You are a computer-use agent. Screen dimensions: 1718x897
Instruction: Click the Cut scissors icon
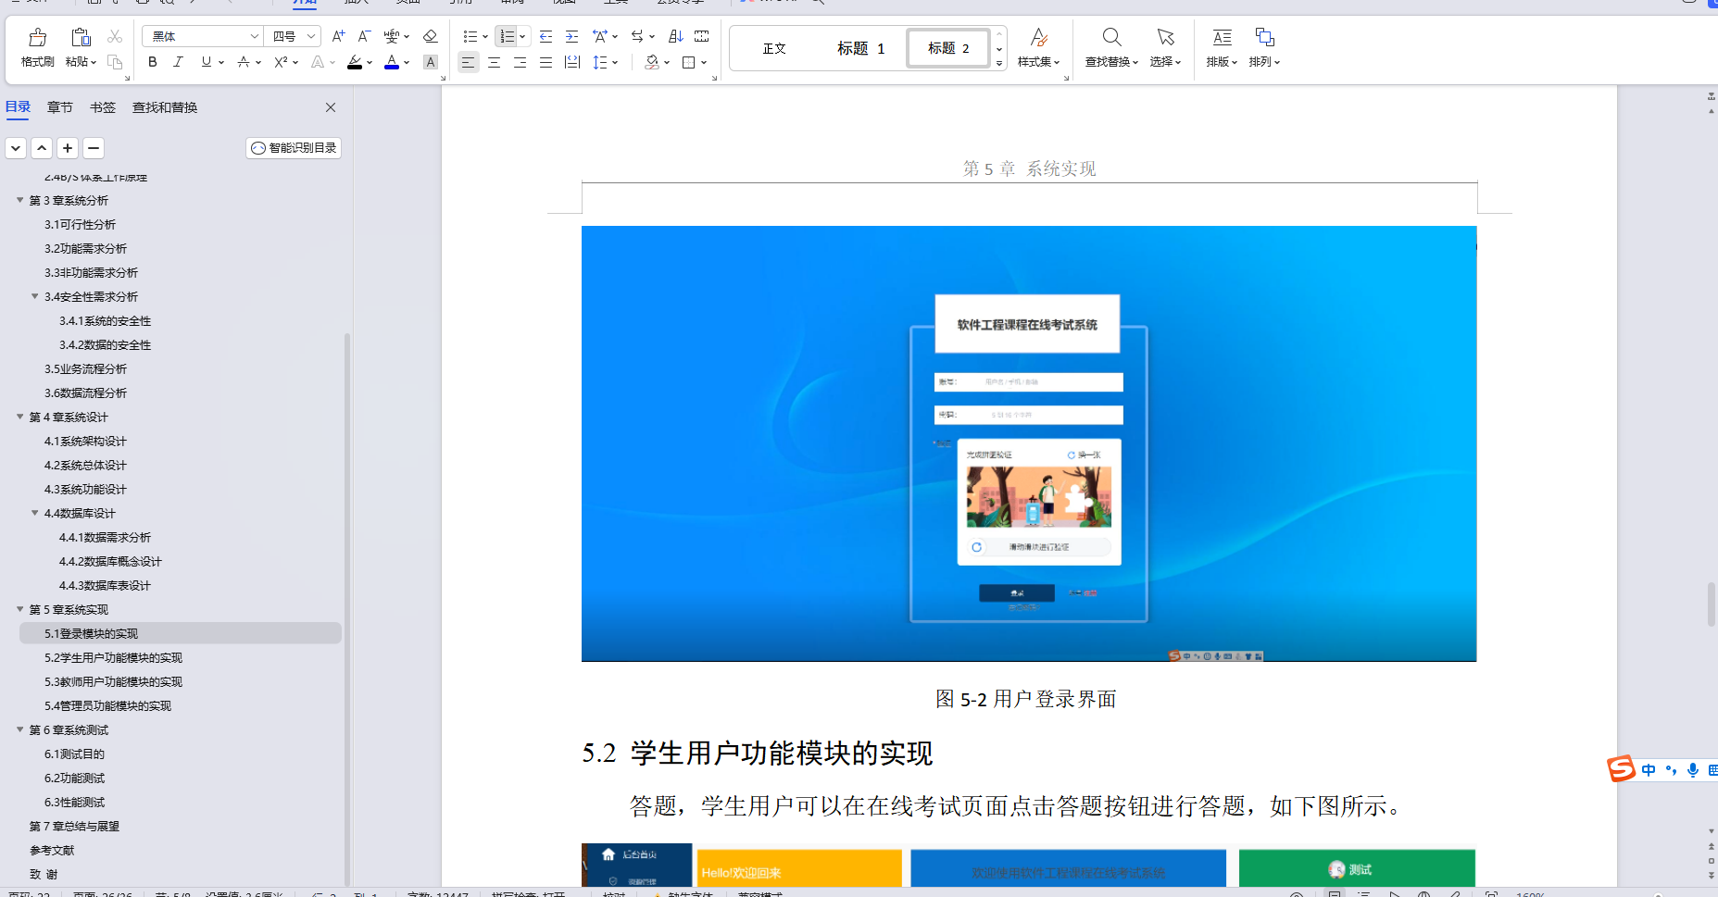[115, 36]
